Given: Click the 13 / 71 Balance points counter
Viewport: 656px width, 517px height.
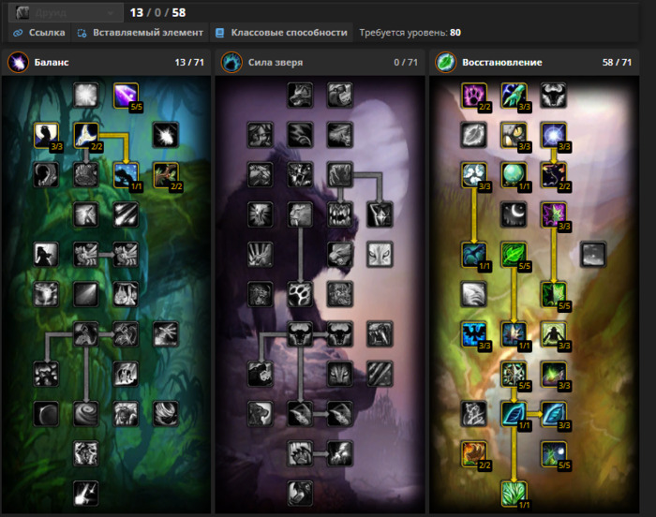Looking at the screenshot, I should (x=189, y=63).
